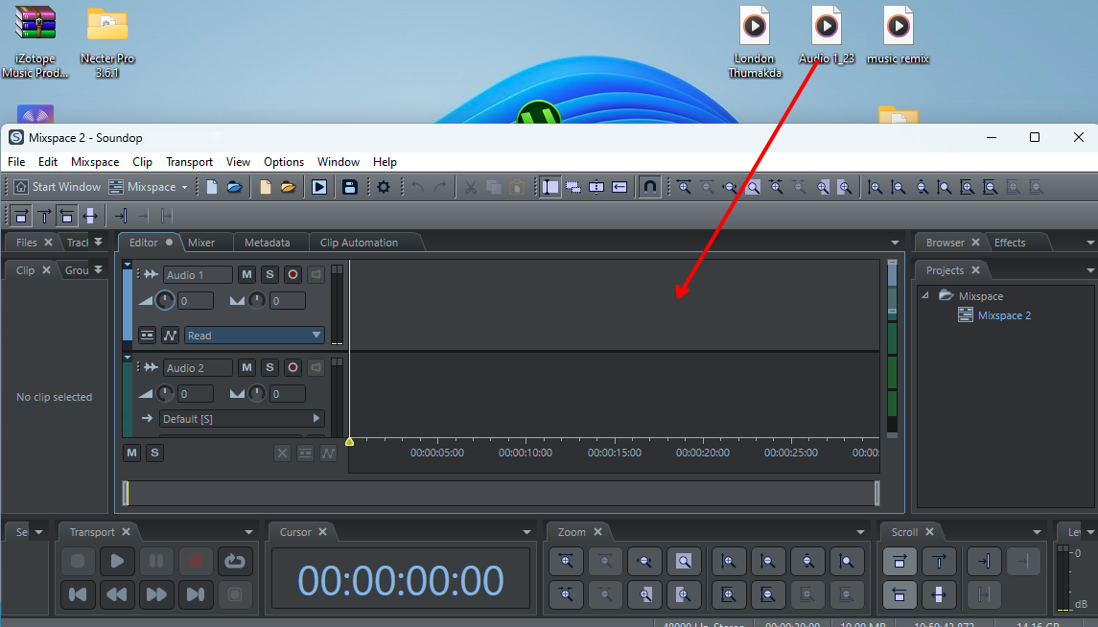This screenshot has height=627, width=1098.
Task: Open the Transport menu
Action: [189, 162]
